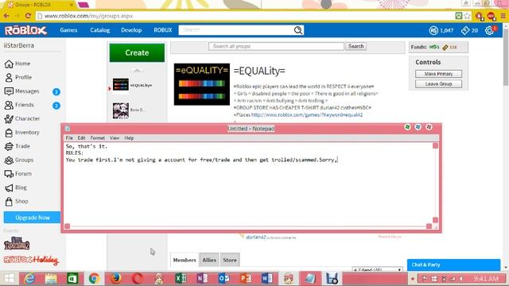
Task: Click the up arrow above the group list
Action: pos(137,70)
